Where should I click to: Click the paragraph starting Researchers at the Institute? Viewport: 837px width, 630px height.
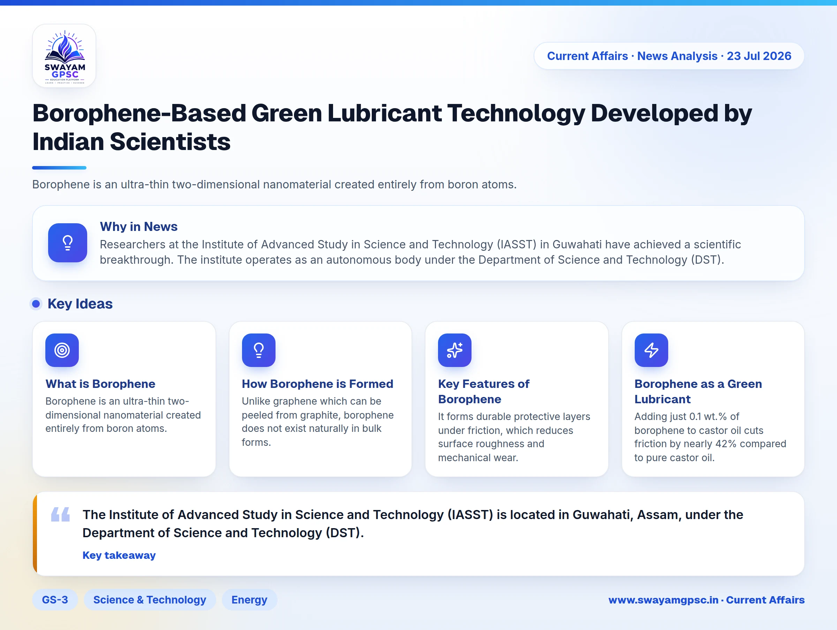click(x=420, y=252)
